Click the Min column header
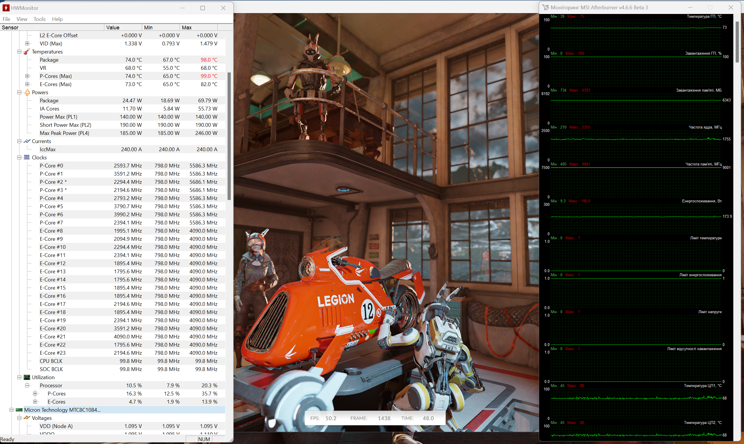This screenshot has height=444, width=744. (161, 27)
